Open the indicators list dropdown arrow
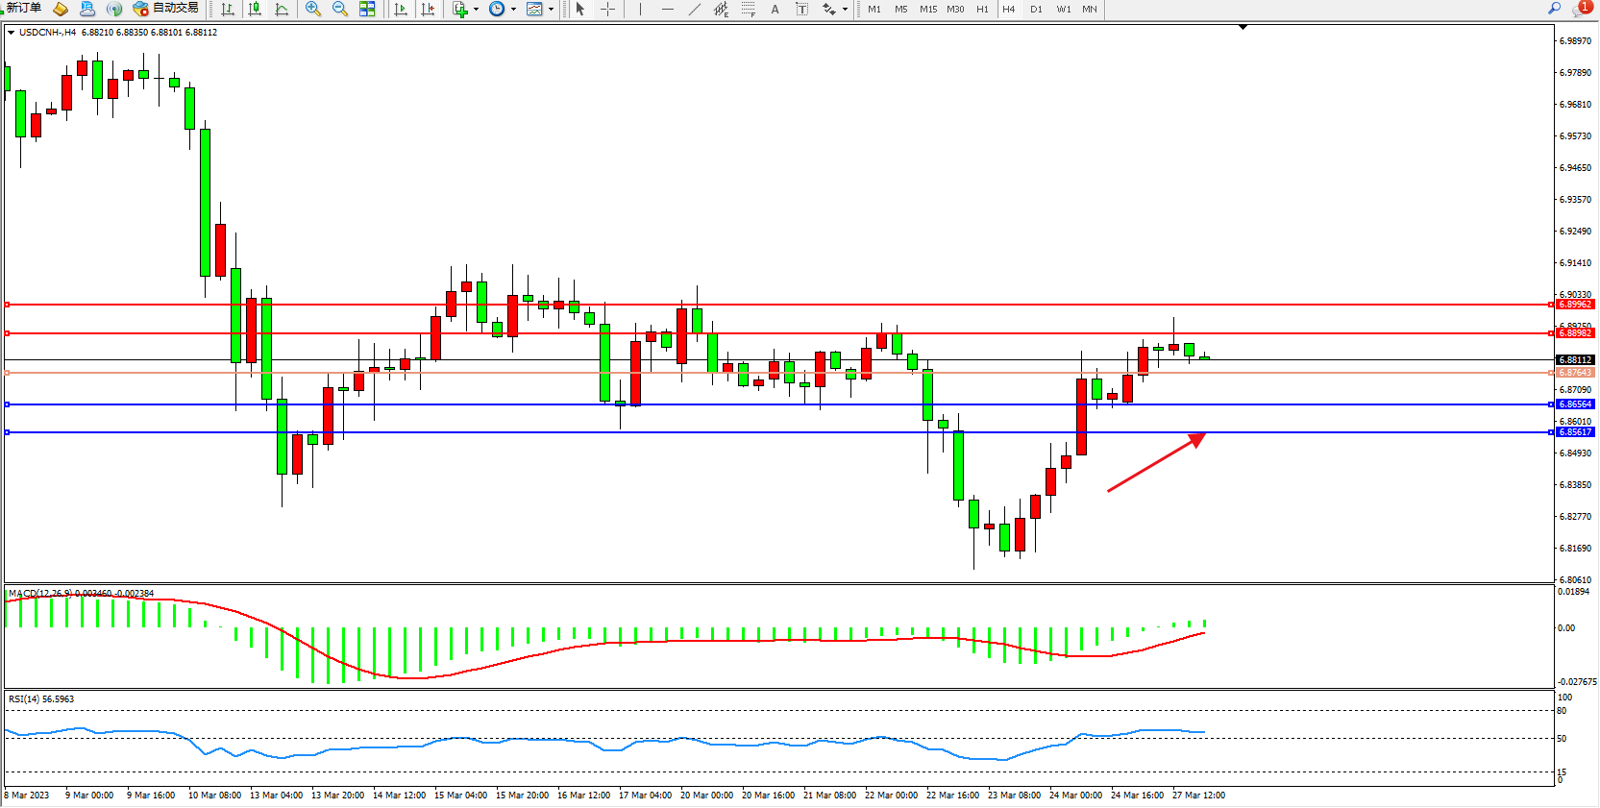Image resolution: width=1600 pixels, height=808 pixels. coord(476,10)
